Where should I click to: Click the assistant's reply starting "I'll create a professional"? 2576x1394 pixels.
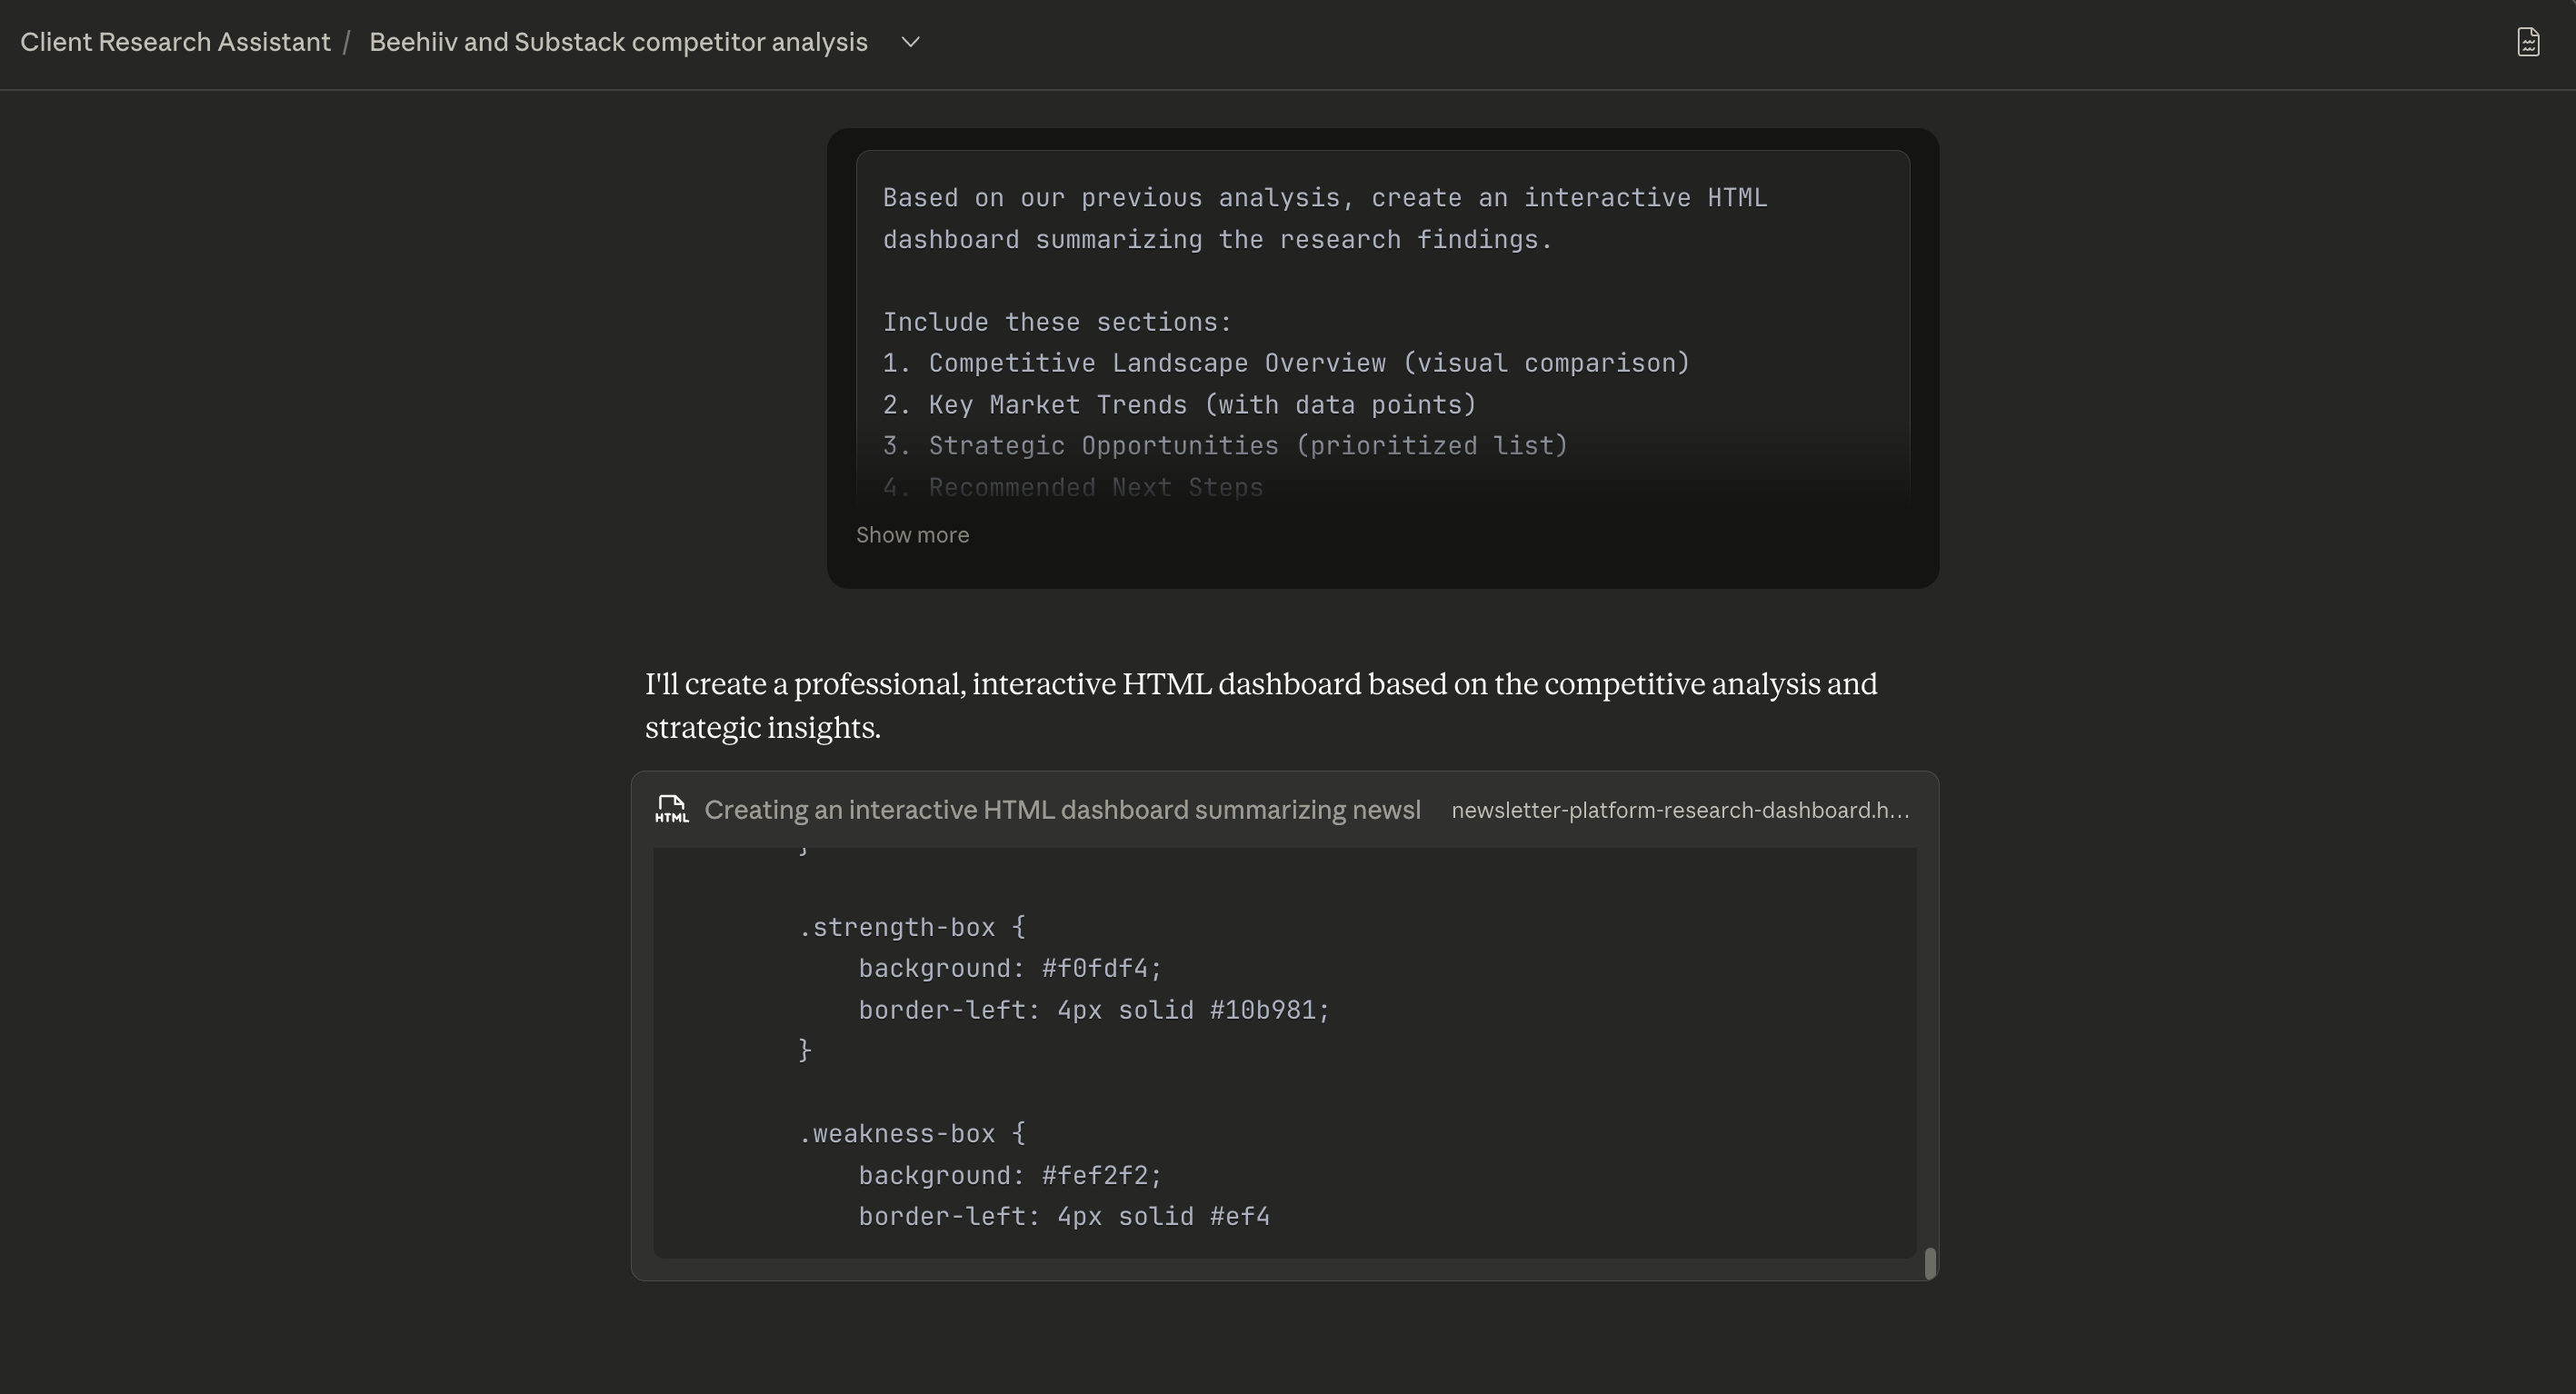[1260, 705]
